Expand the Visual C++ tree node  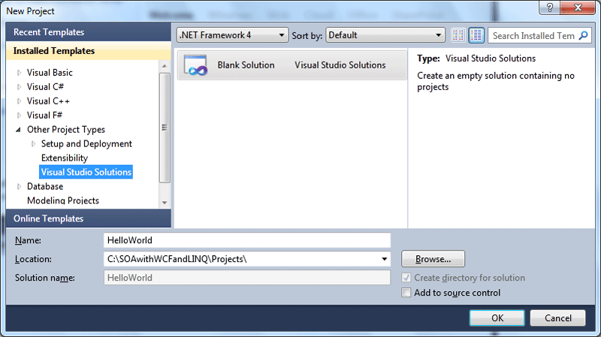coord(19,101)
